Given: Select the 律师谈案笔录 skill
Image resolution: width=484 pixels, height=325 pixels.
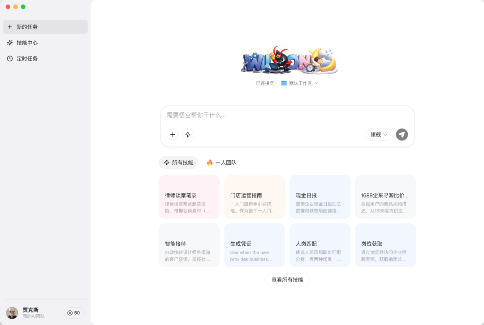Looking at the screenshot, I should [189, 197].
